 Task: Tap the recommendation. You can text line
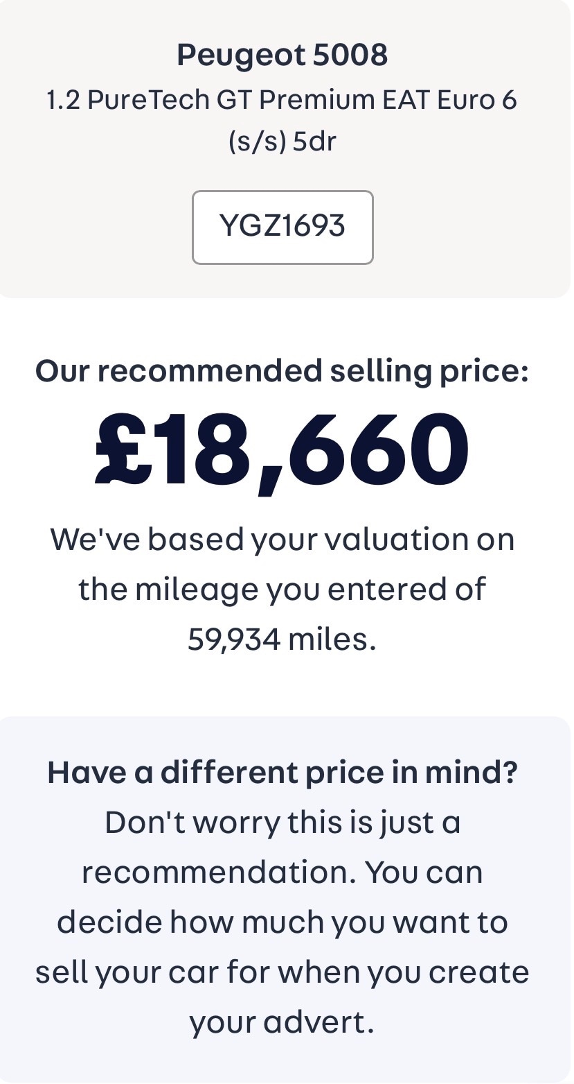pos(282,872)
